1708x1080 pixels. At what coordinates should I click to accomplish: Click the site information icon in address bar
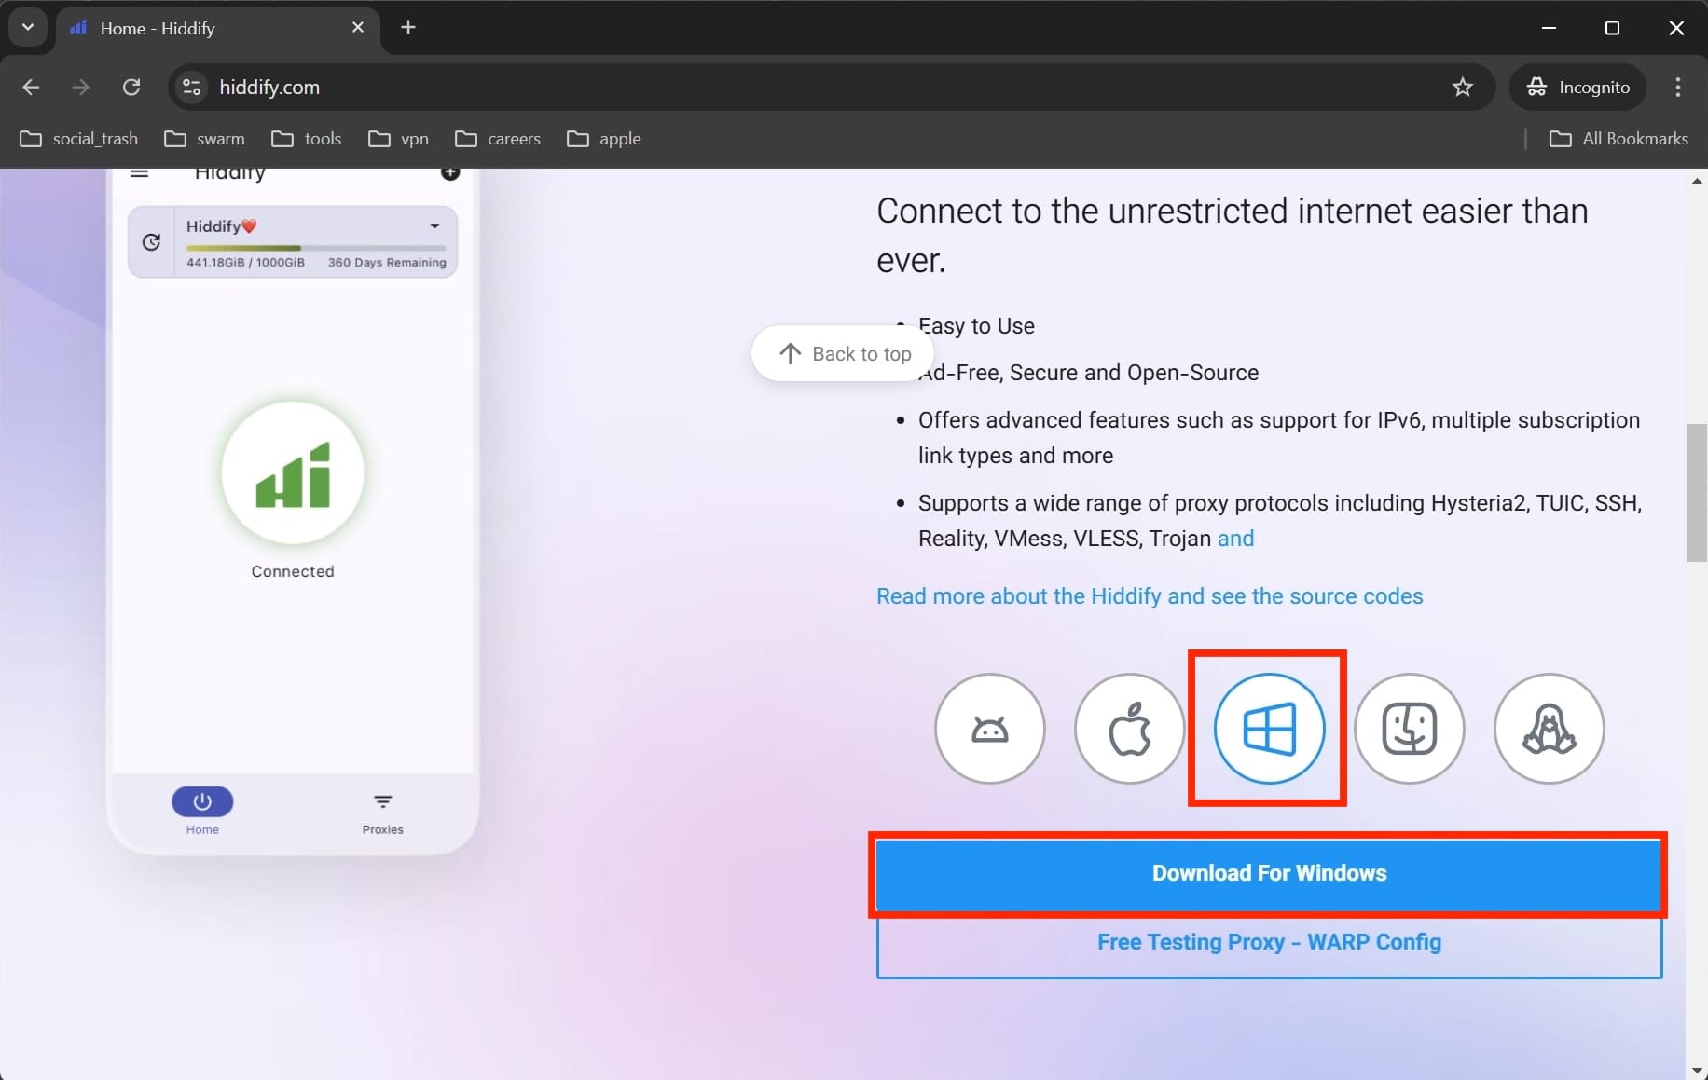192,88
